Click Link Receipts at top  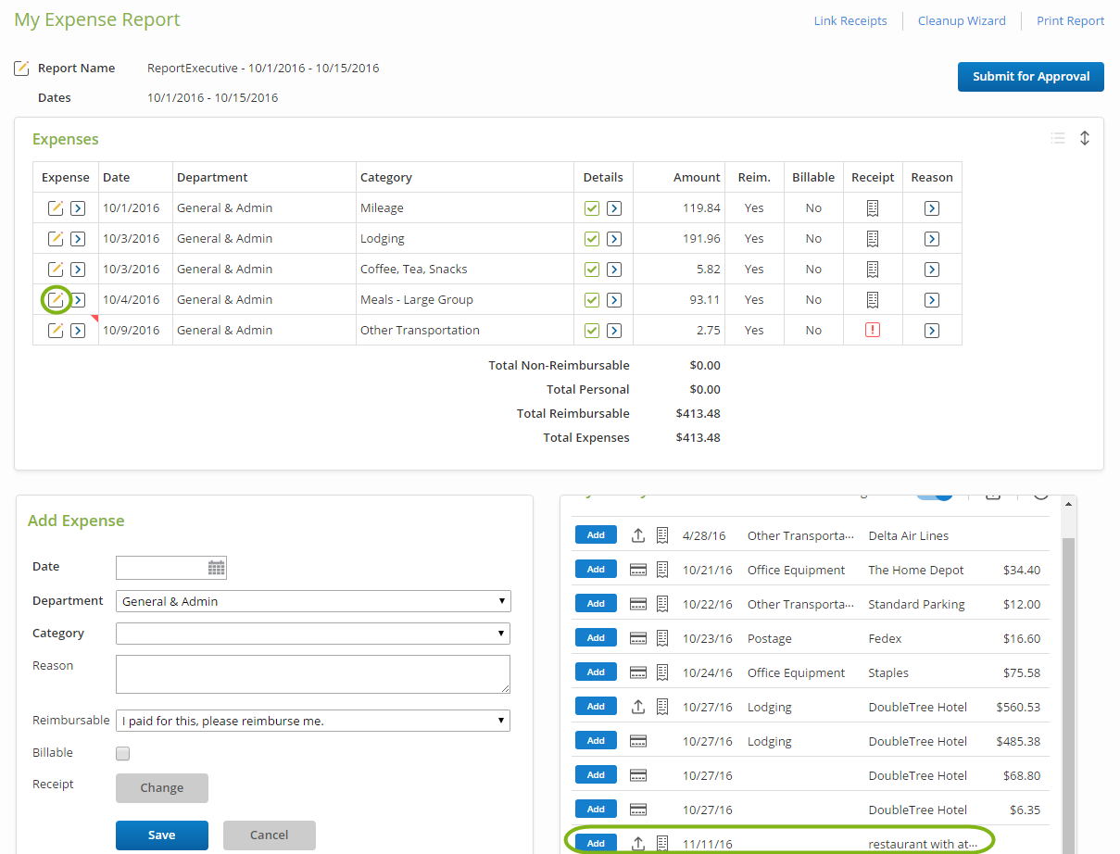click(849, 21)
